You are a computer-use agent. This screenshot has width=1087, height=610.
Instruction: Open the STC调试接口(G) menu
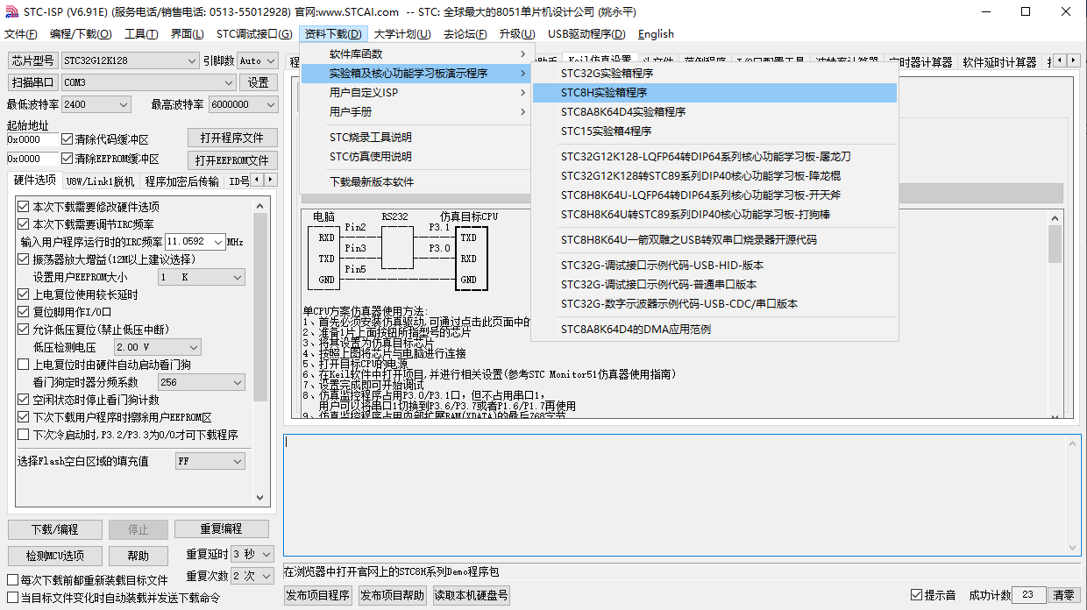254,34
